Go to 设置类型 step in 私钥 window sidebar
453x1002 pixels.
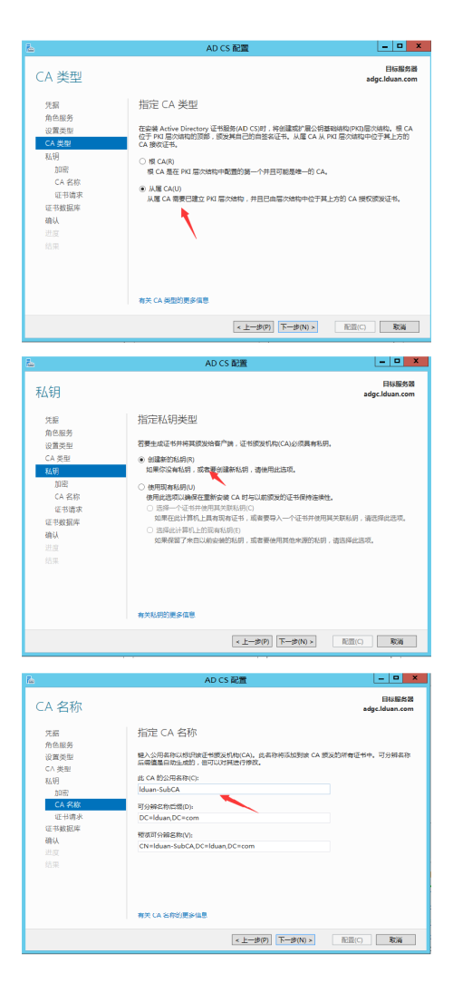pyautogui.click(x=59, y=445)
